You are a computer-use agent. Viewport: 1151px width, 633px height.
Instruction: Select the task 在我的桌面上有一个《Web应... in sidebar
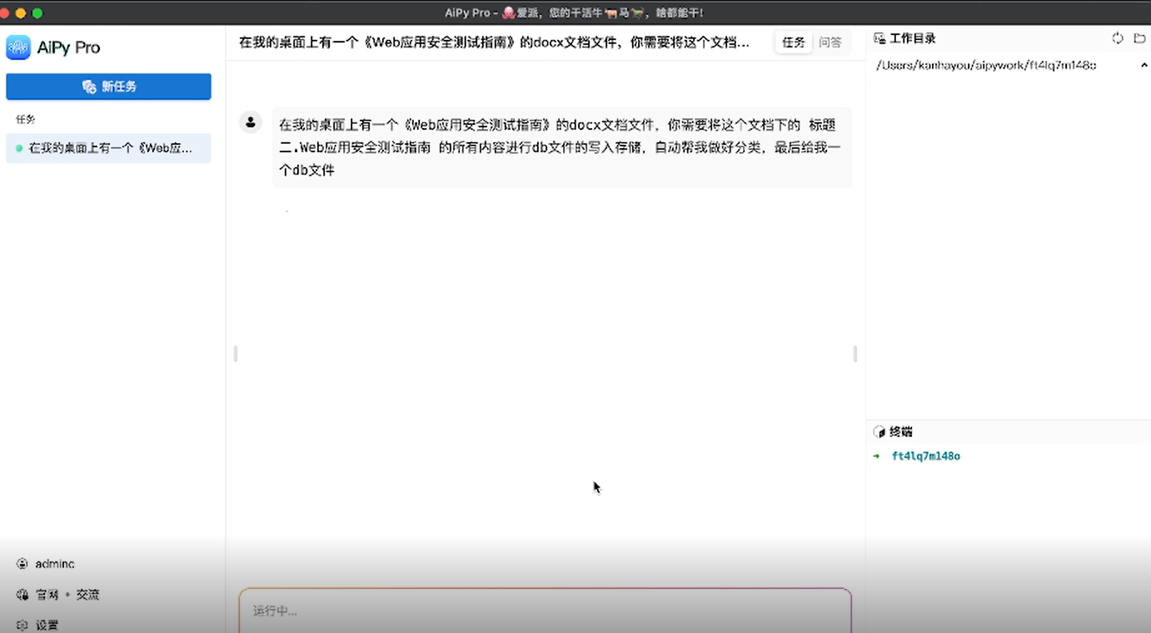tap(108, 148)
